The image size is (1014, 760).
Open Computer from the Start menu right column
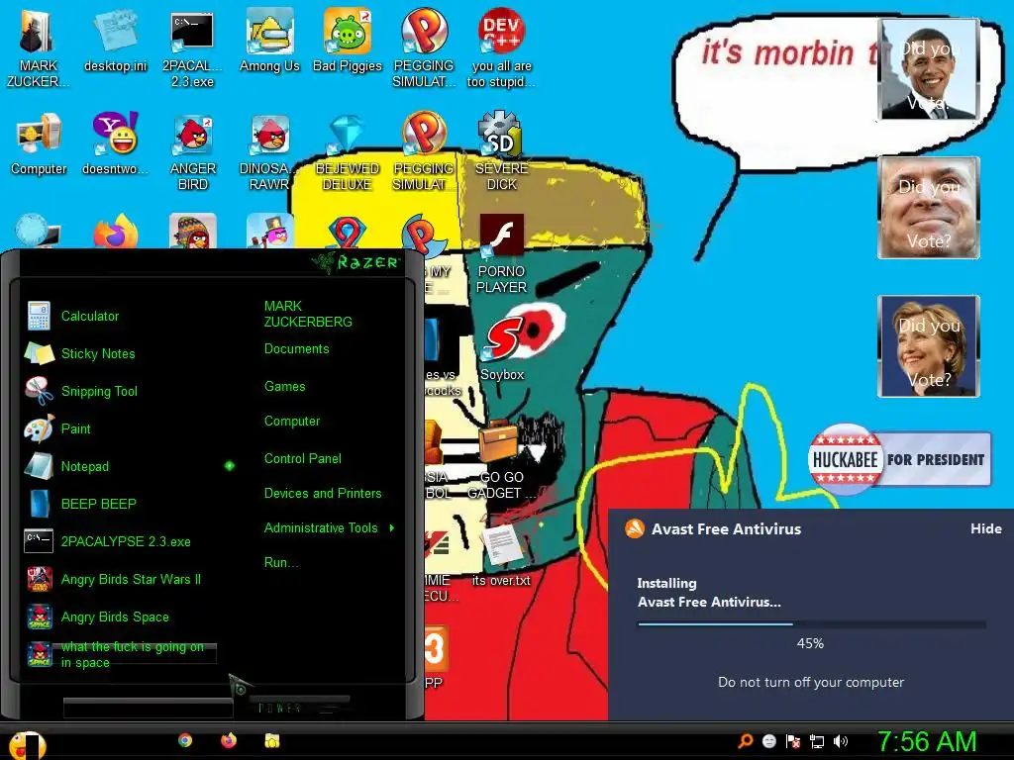click(292, 422)
